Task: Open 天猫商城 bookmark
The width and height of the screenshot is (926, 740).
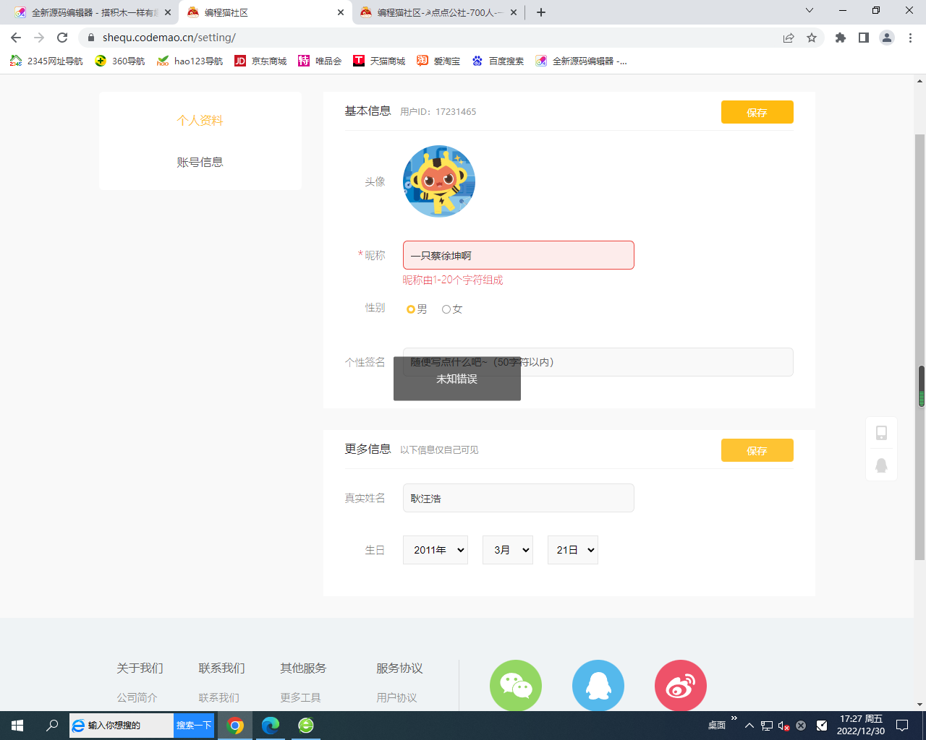Action: click(x=380, y=61)
